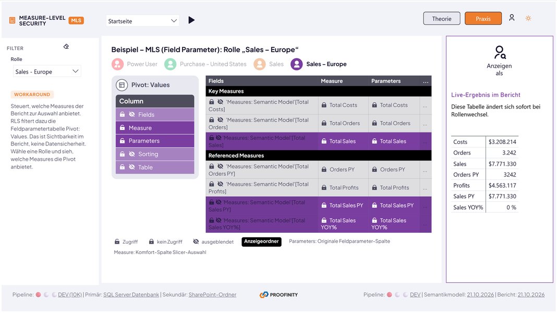Screen dimensions: 557x313
Task: Click Total Costs in the Measure column
Action: point(343,105)
